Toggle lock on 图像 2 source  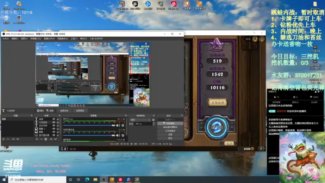tap(58, 129)
